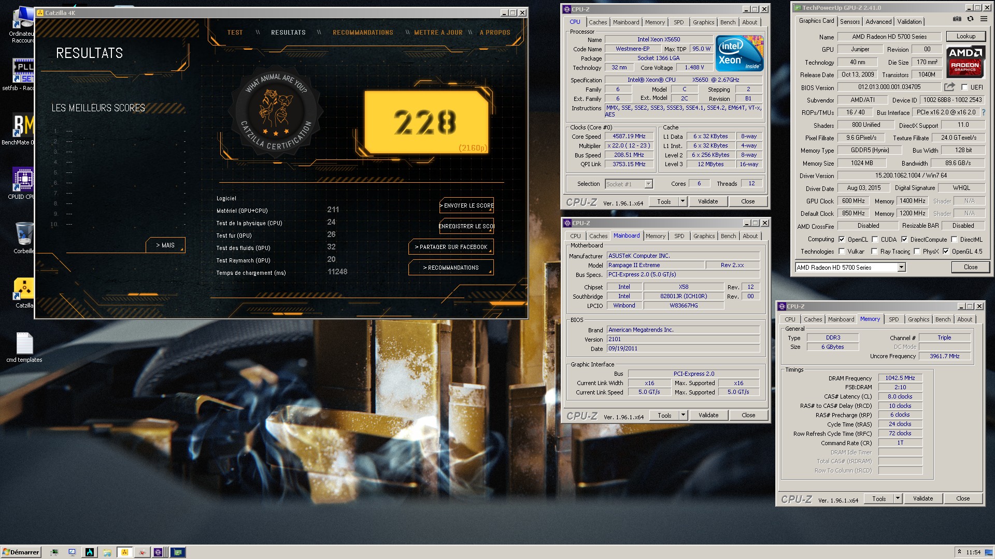Screen dimensions: 995x559
Task: Click the GPU-Z refresh icon
Action: click(970, 19)
